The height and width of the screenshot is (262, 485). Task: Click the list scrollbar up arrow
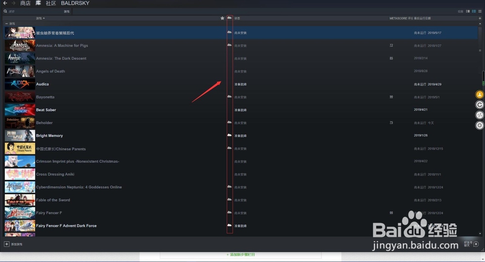click(x=480, y=24)
